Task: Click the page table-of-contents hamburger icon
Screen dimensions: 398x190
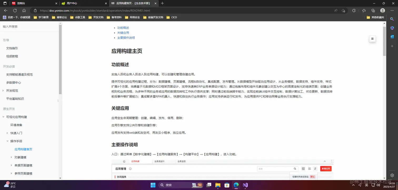Action: pos(372,38)
